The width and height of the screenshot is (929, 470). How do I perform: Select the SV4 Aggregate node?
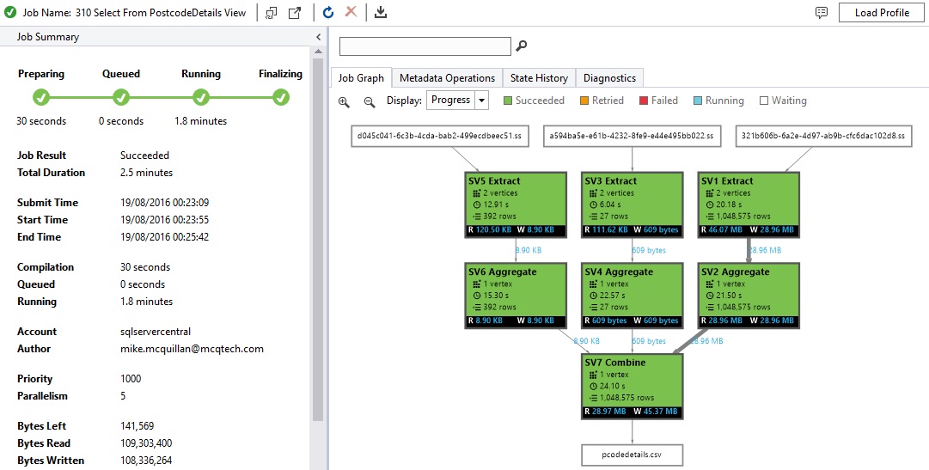[633, 296]
